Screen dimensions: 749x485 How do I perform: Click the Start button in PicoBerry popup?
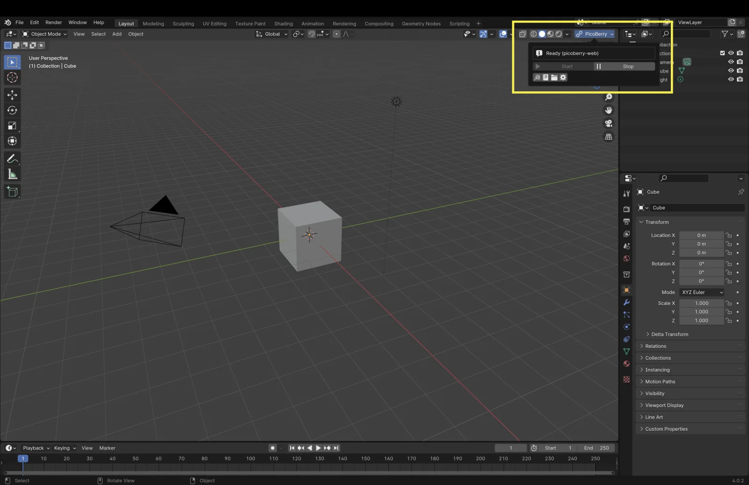563,66
